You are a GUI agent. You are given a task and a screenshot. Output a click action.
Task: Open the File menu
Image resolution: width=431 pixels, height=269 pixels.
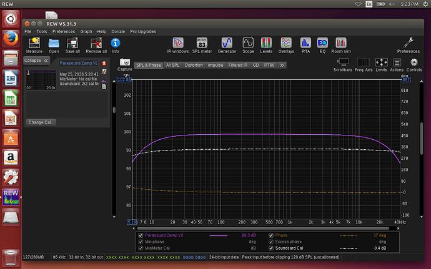click(x=27, y=32)
